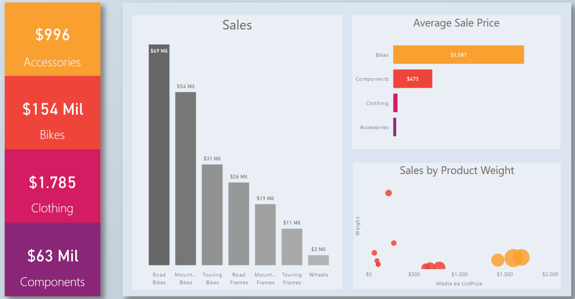575x299 pixels.
Task: Click the Accessories bar in Average Sale Price
Action: coord(395,127)
